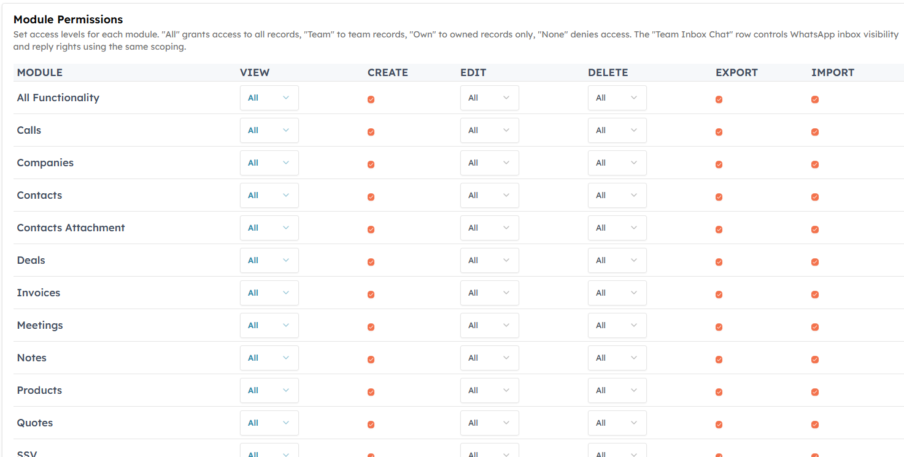Open the View dropdown for Notes
Viewport: 904px width, 457px height.
[269, 358]
